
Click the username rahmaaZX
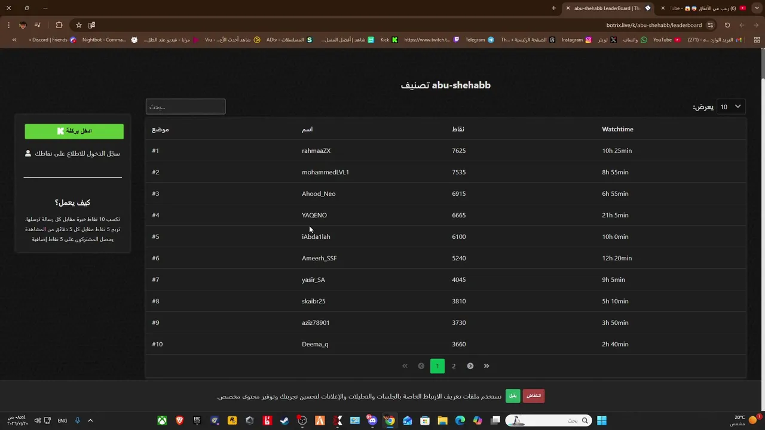click(316, 150)
